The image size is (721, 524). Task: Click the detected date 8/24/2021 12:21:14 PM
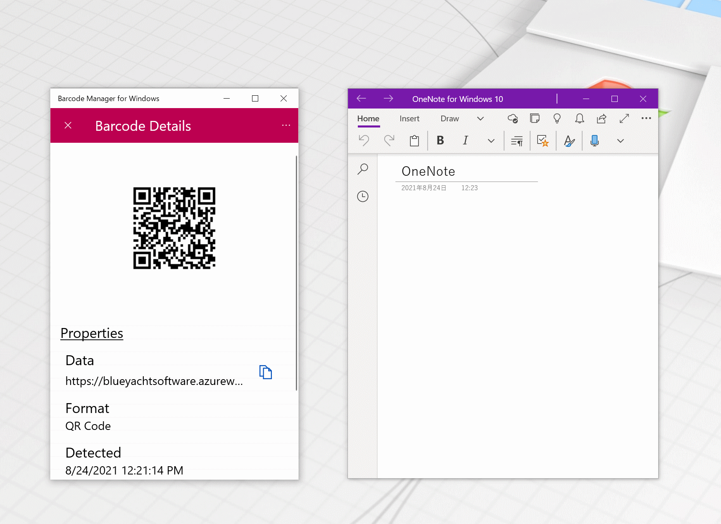pyautogui.click(x=124, y=470)
